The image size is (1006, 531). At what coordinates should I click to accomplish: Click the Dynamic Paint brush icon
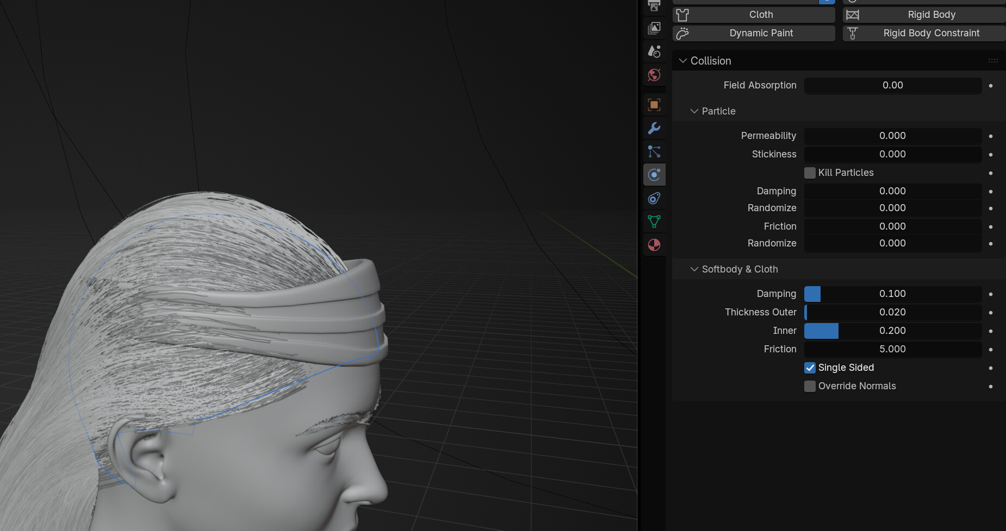coord(682,33)
